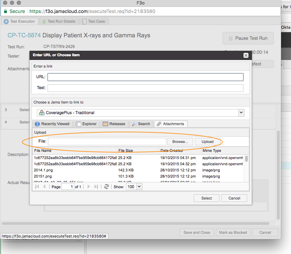Click the dialog Cancel button

click(234, 198)
